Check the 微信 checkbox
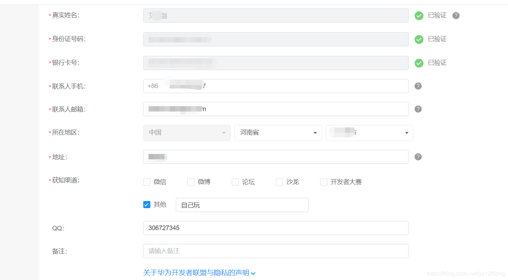 click(x=147, y=182)
